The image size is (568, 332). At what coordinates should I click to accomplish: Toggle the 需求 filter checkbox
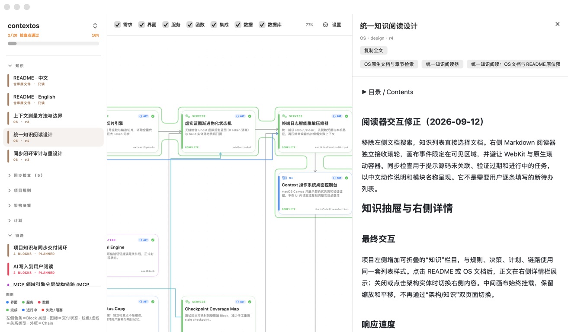click(118, 25)
